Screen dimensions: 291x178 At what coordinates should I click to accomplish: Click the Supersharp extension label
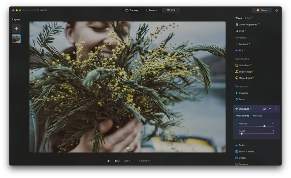[x=245, y=72]
